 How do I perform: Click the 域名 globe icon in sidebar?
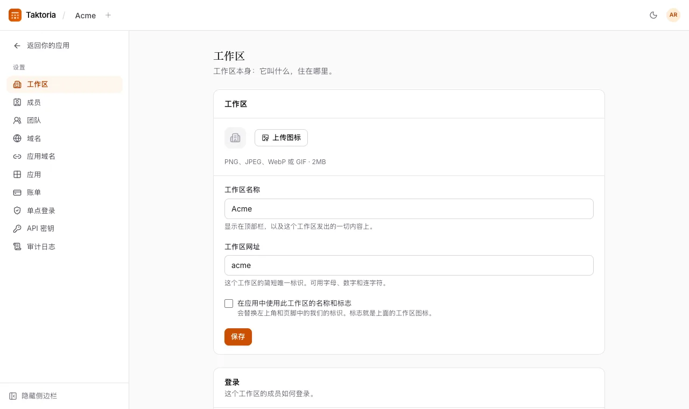[x=17, y=138]
